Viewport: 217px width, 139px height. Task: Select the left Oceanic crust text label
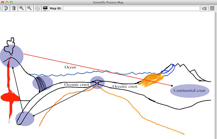(x=76, y=84)
